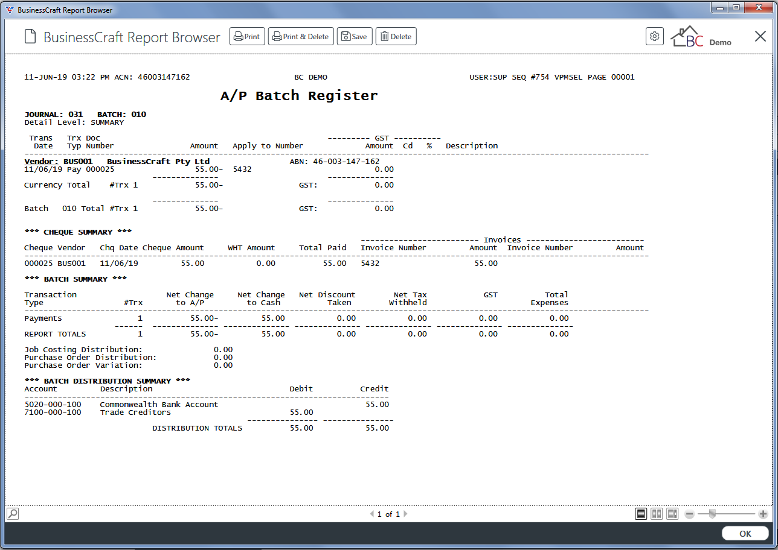The image size is (778, 550).
Task: Select single page view layout
Action: coord(641,514)
